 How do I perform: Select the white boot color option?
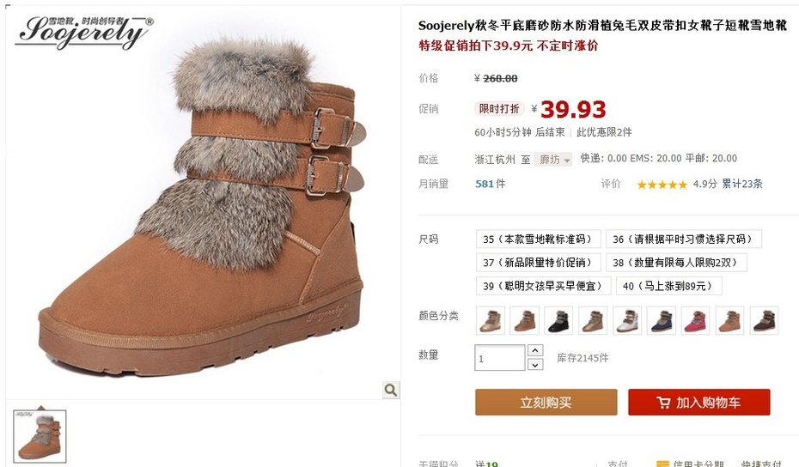coord(627,320)
